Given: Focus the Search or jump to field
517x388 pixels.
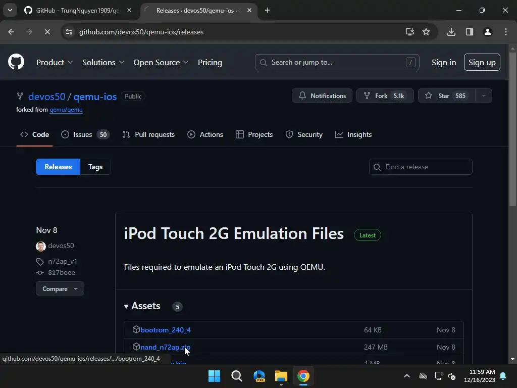Looking at the screenshot, I should (337, 62).
